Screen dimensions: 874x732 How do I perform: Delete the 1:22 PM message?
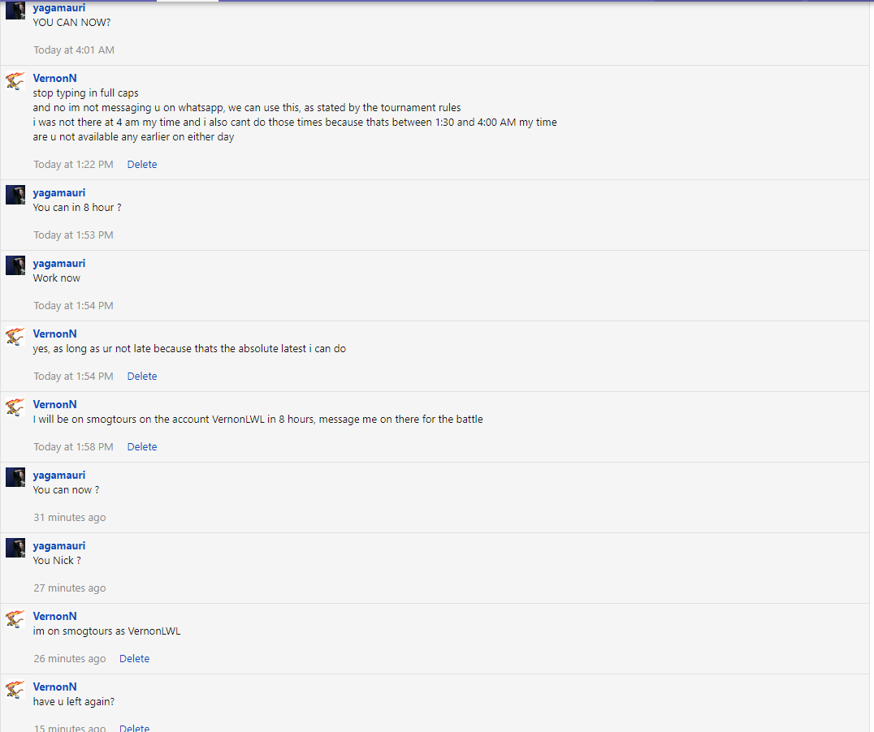click(x=142, y=165)
